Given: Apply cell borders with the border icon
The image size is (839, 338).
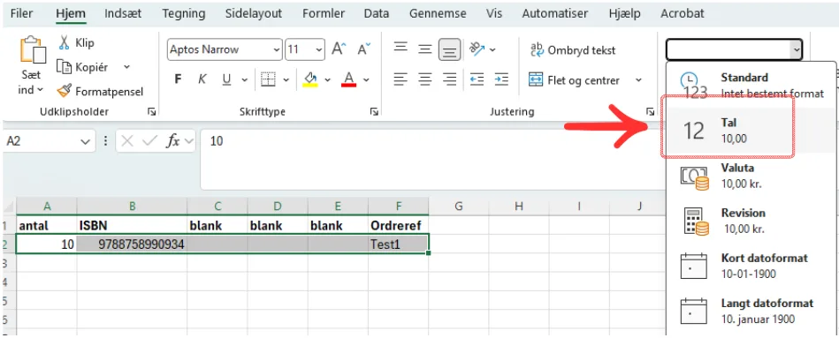Looking at the screenshot, I should [268, 79].
